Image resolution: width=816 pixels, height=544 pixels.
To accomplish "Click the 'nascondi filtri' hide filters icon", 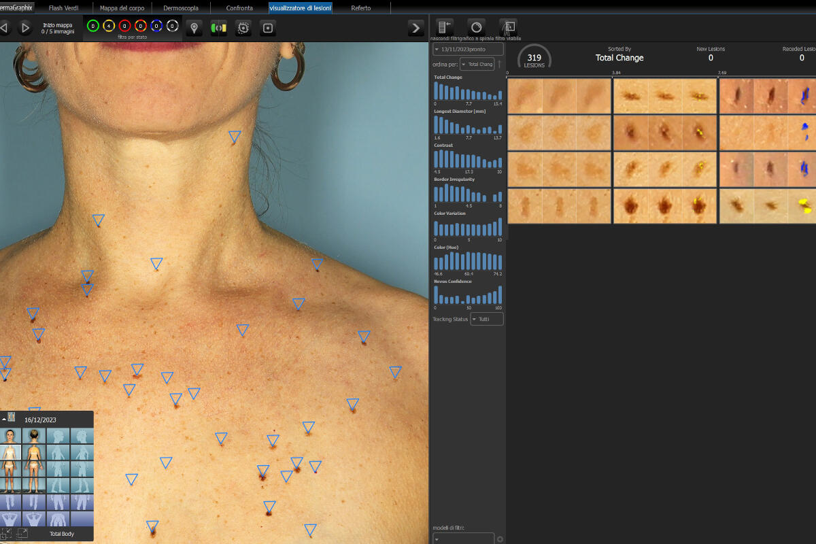I will 445,27.
